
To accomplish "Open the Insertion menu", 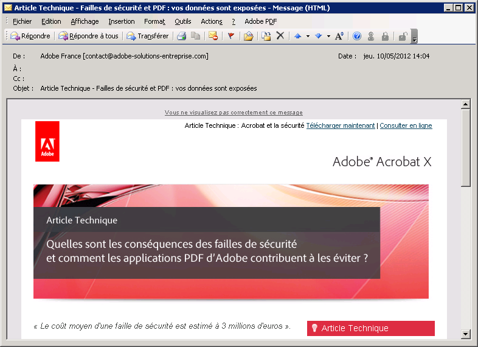I will (x=122, y=21).
